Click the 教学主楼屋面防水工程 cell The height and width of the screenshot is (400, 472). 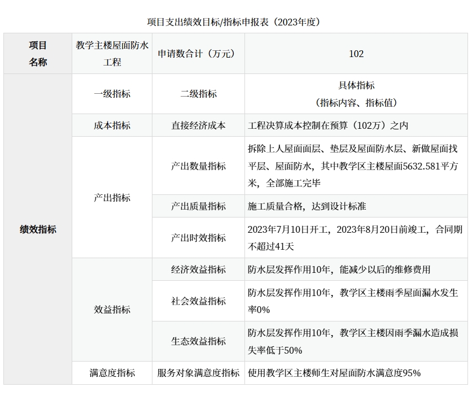(112, 54)
